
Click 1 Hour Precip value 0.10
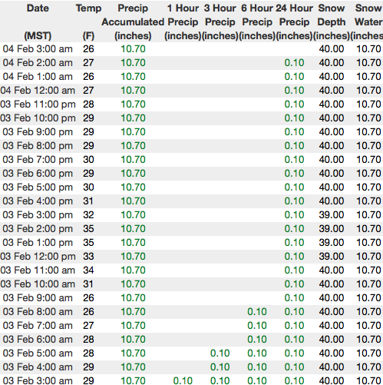coord(183,381)
